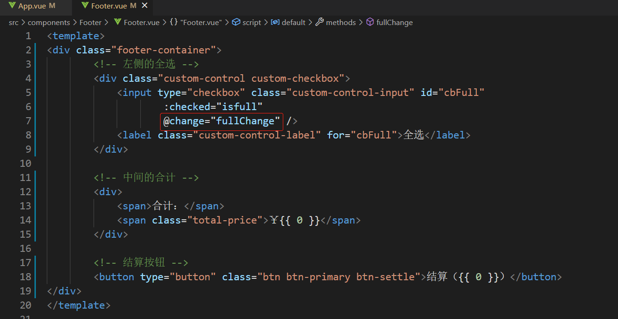The width and height of the screenshot is (618, 319).
Task: Click "custom-control-label" class value
Action: (x=257, y=135)
